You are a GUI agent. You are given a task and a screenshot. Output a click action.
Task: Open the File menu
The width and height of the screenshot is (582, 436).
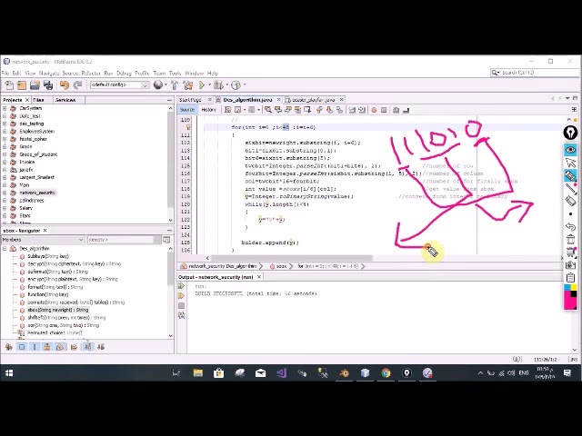5,73
